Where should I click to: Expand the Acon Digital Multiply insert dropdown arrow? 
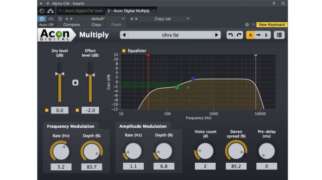[154, 11]
